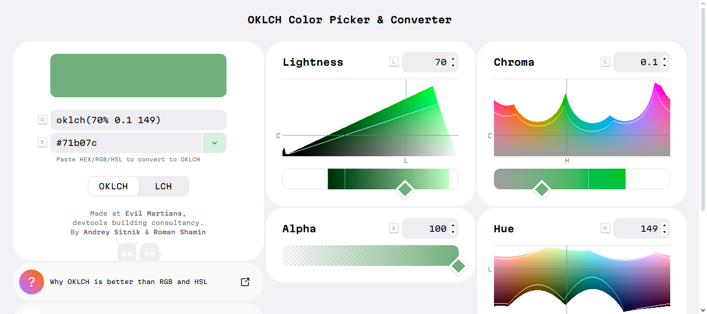707x314 pixels.
Task: Click the Alpha slider handle
Action: [458, 266]
